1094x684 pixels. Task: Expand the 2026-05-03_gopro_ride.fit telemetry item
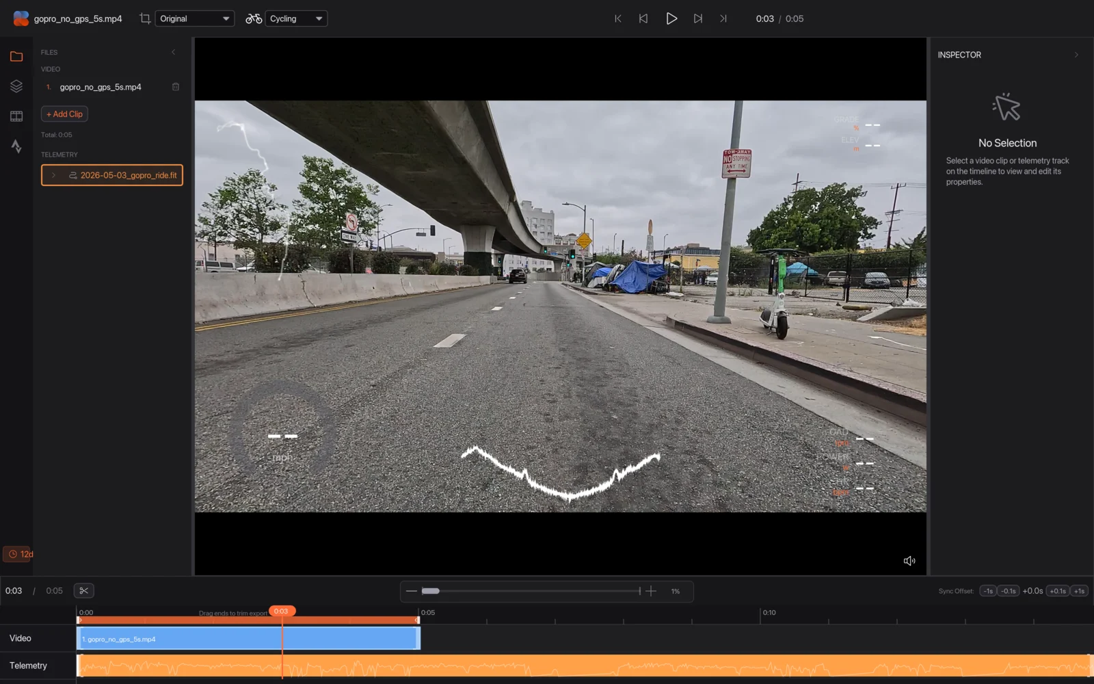click(53, 175)
